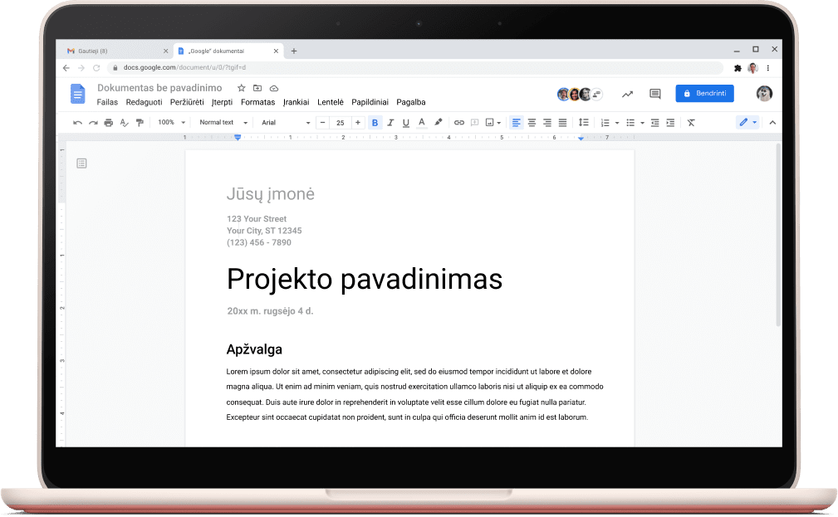The width and height of the screenshot is (838, 517).
Task: Toggle italic formatting
Action: coord(390,123)
